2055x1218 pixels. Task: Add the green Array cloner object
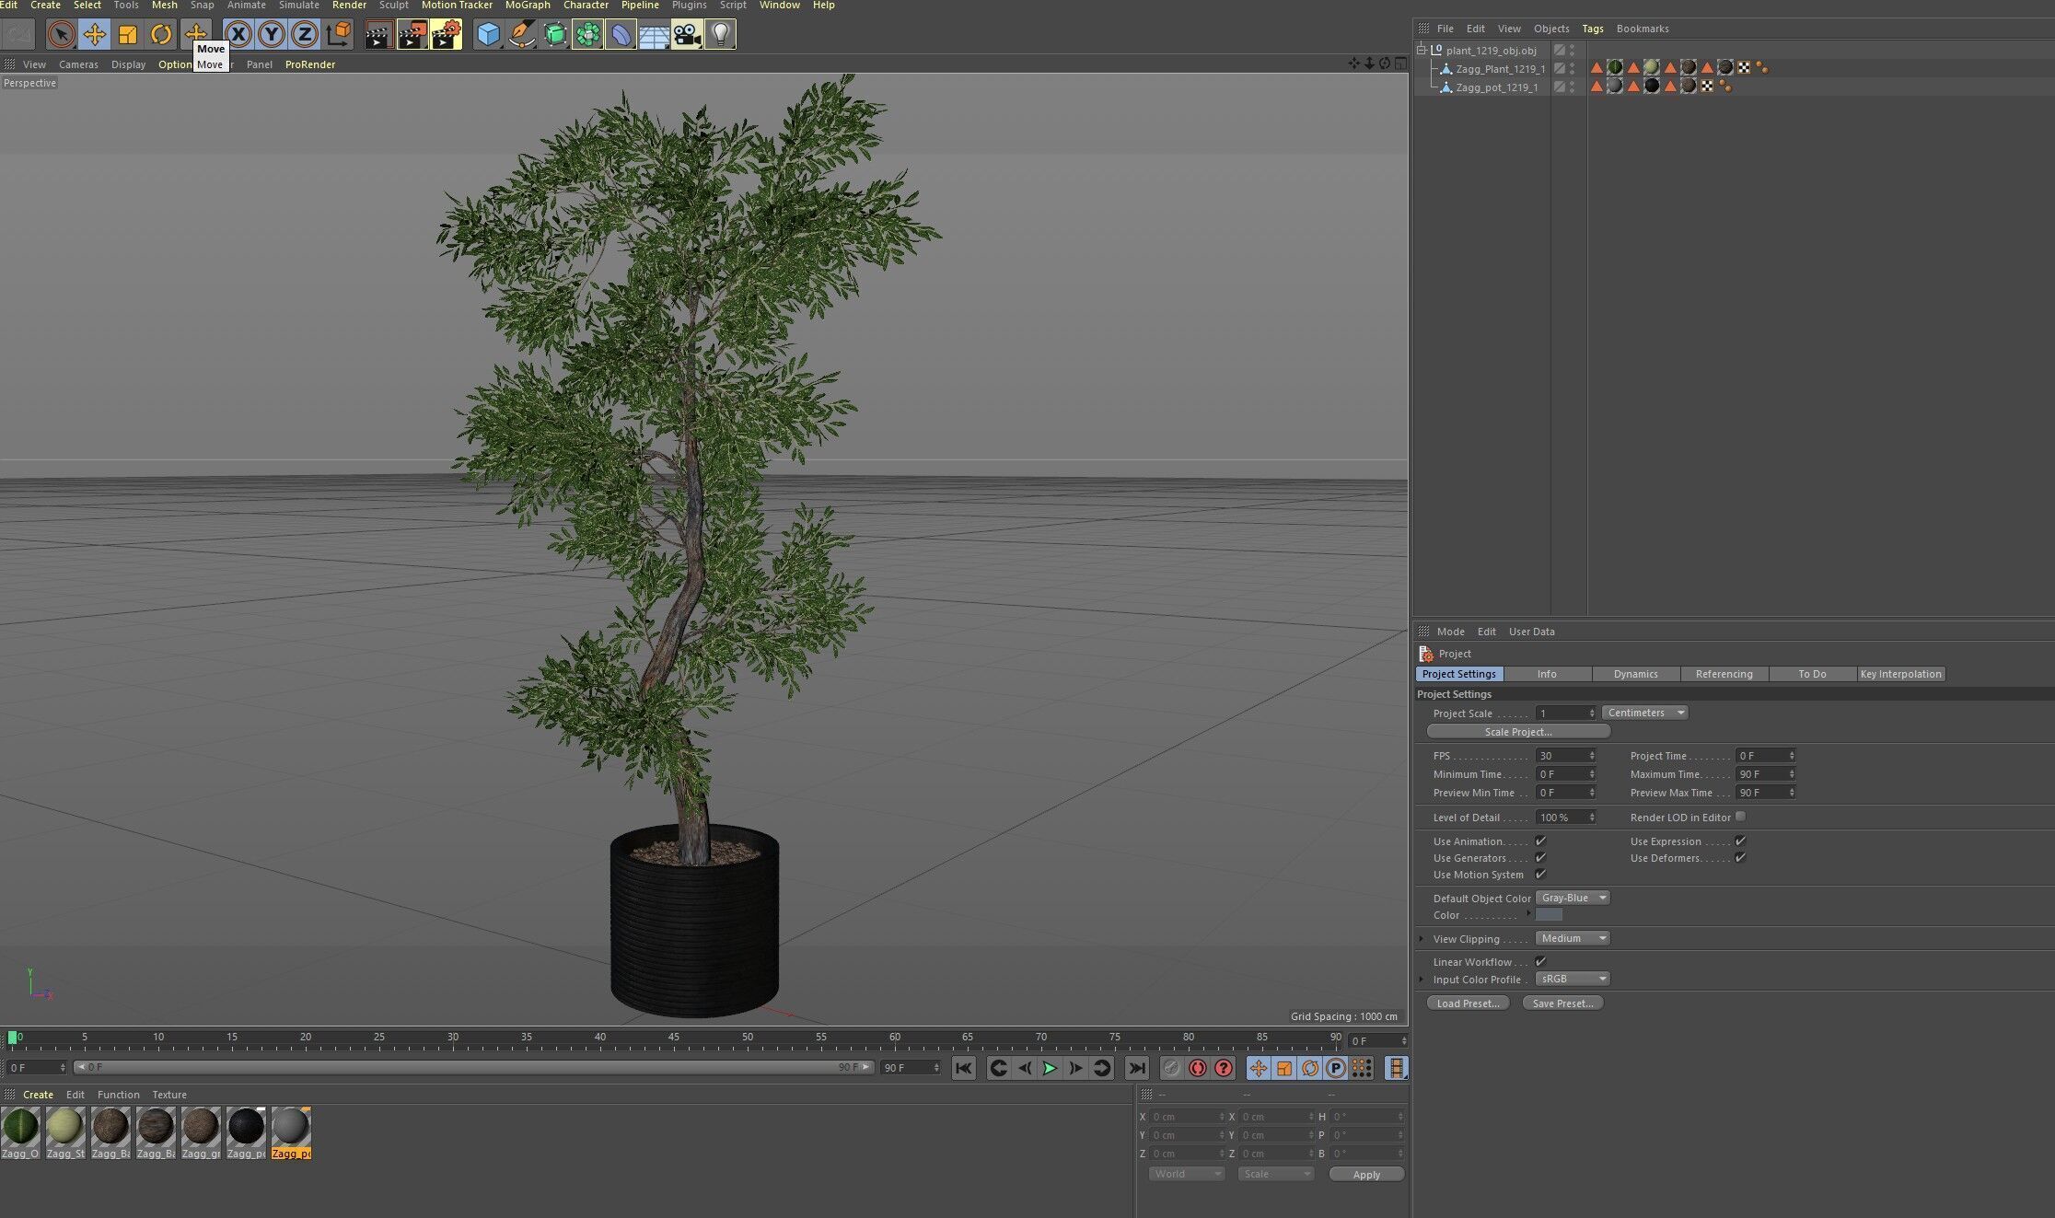pyautogui.click(x=587, y=35)
